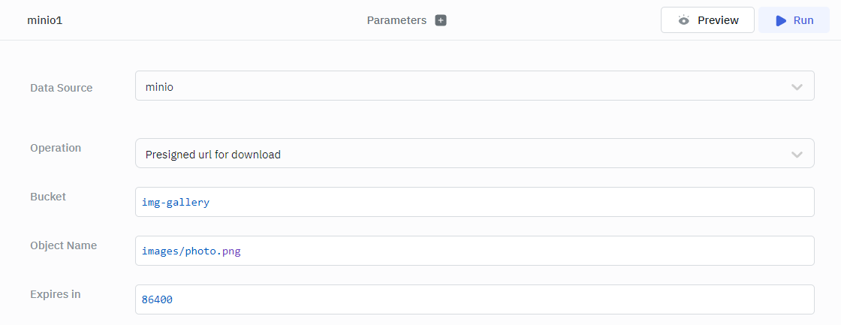Click the 'Object Name' field label
841x325 pixels.
[x=64, y=245]
